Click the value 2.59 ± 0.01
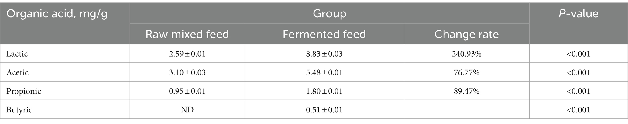The image size is (628, 124). (x=187, y=54)
